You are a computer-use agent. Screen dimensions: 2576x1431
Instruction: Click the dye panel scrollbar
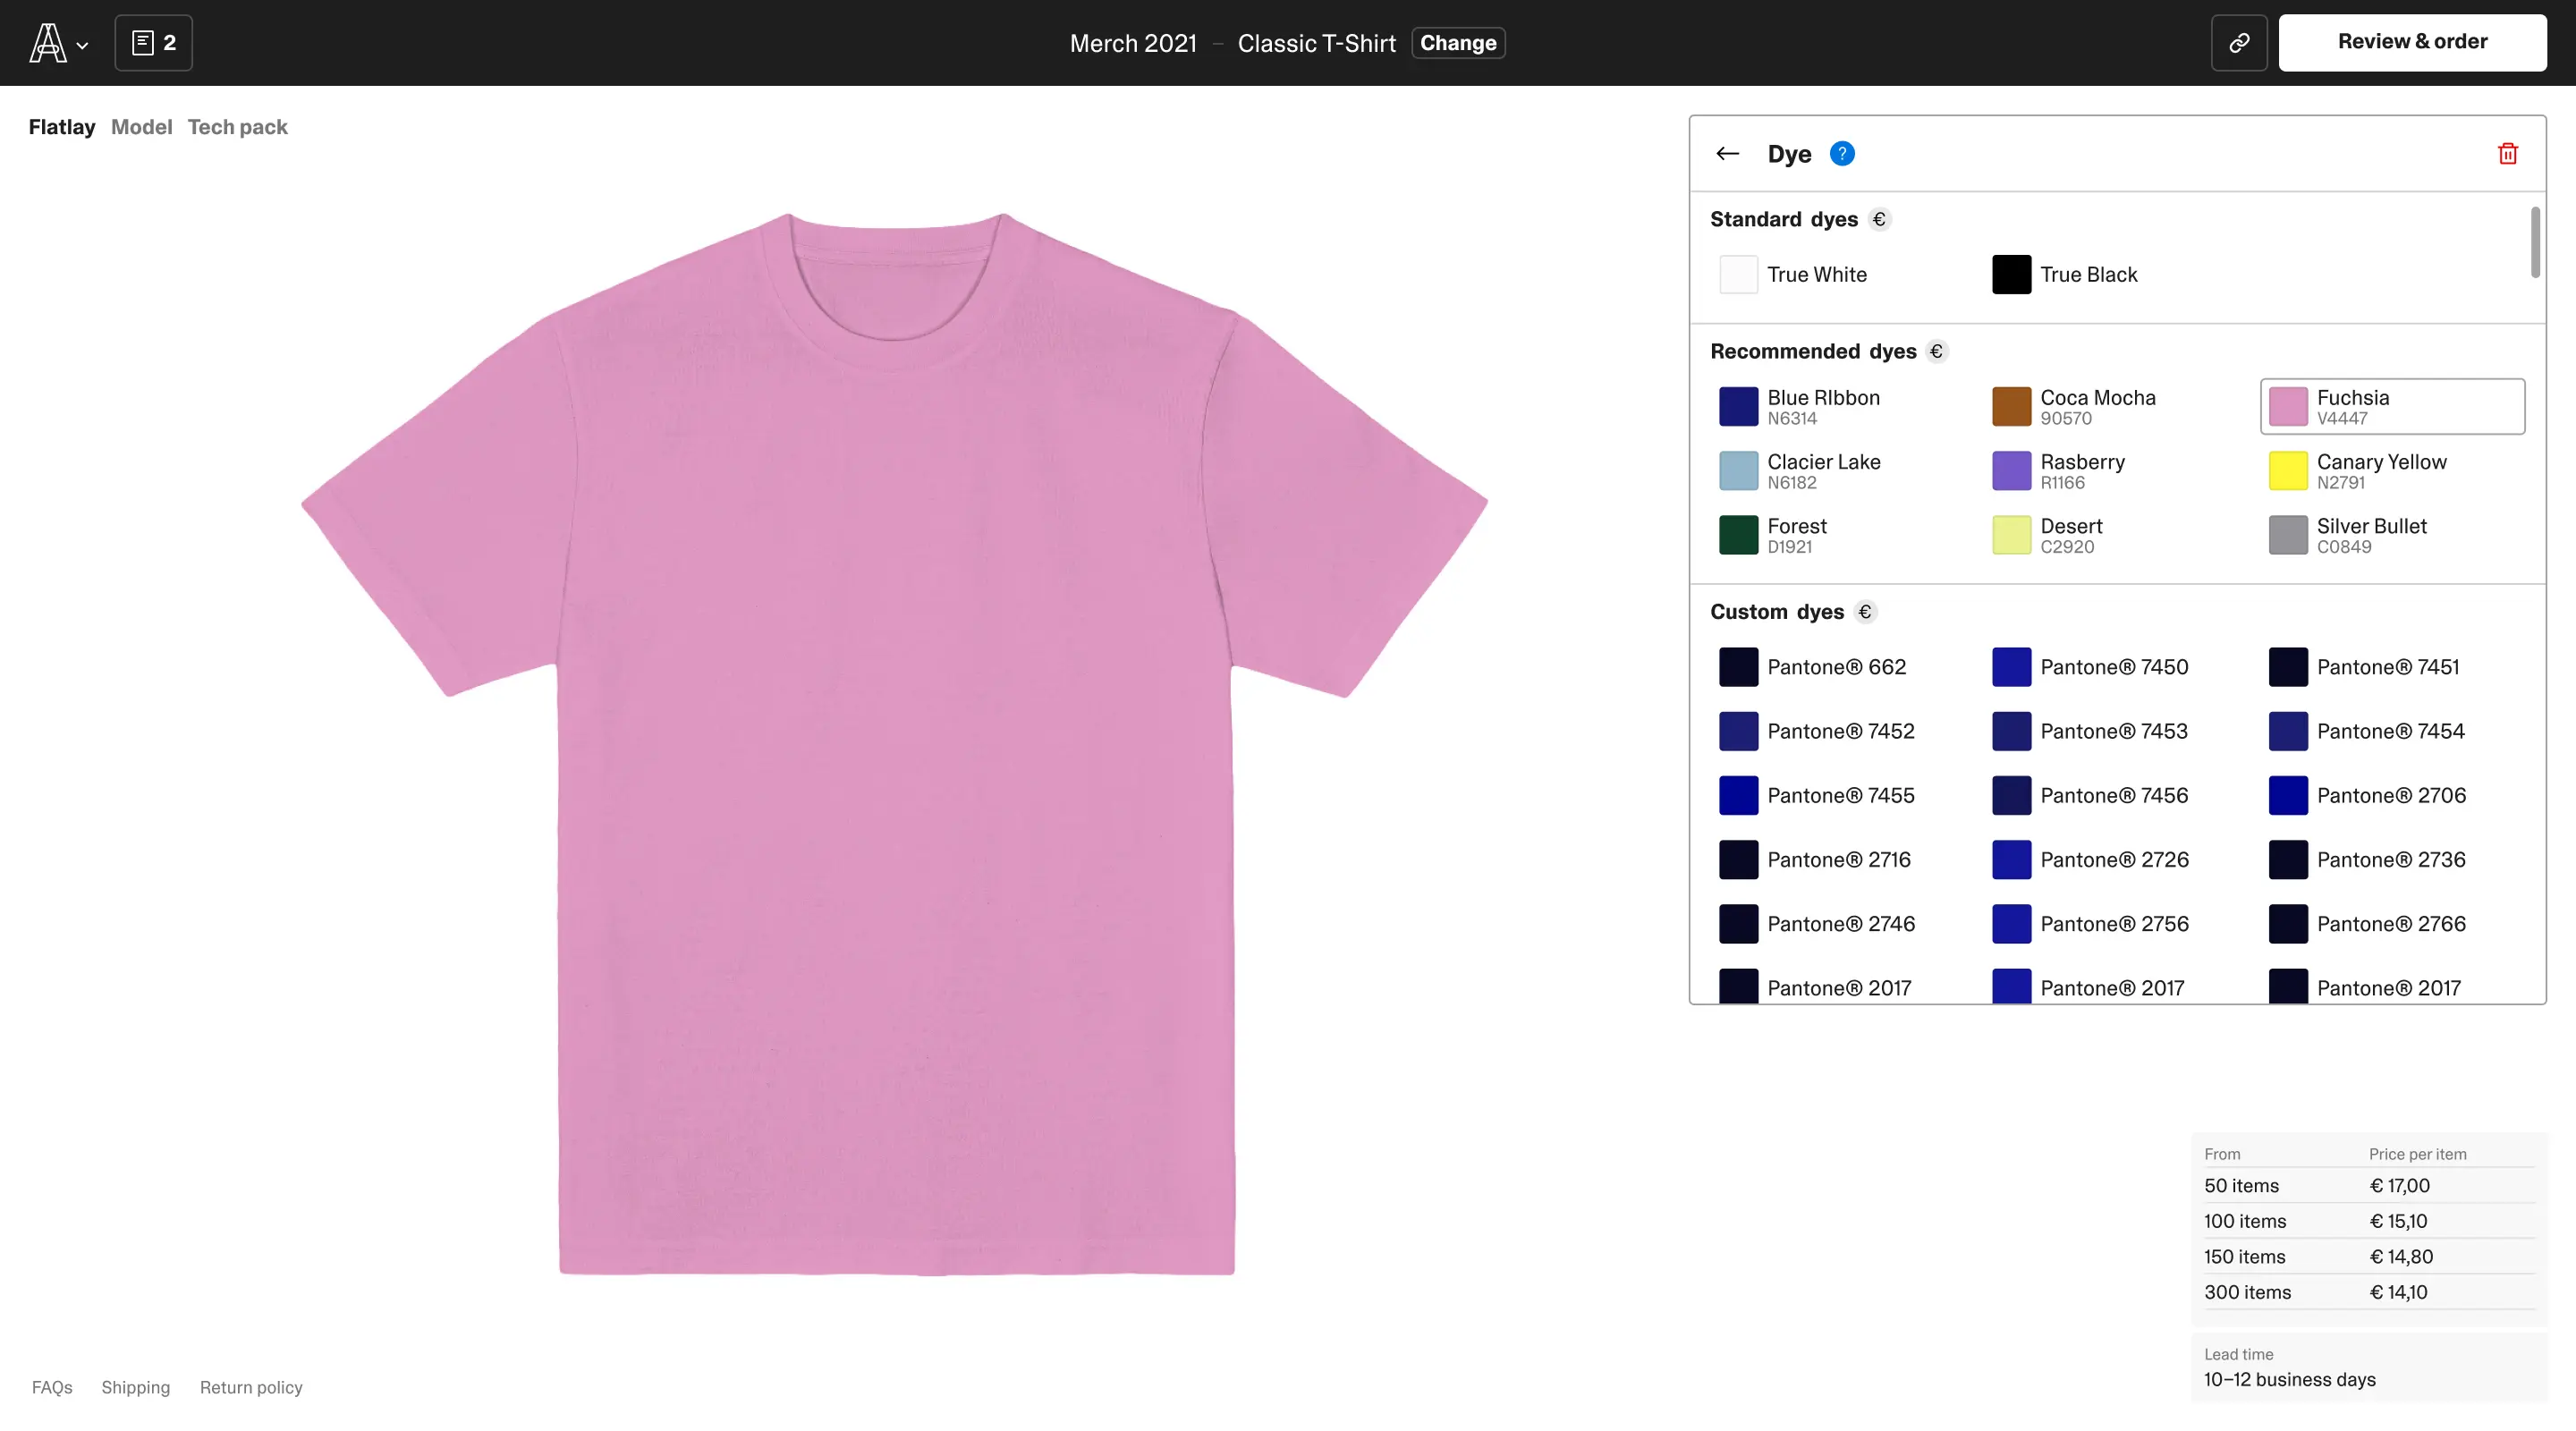pos(2534,243)
